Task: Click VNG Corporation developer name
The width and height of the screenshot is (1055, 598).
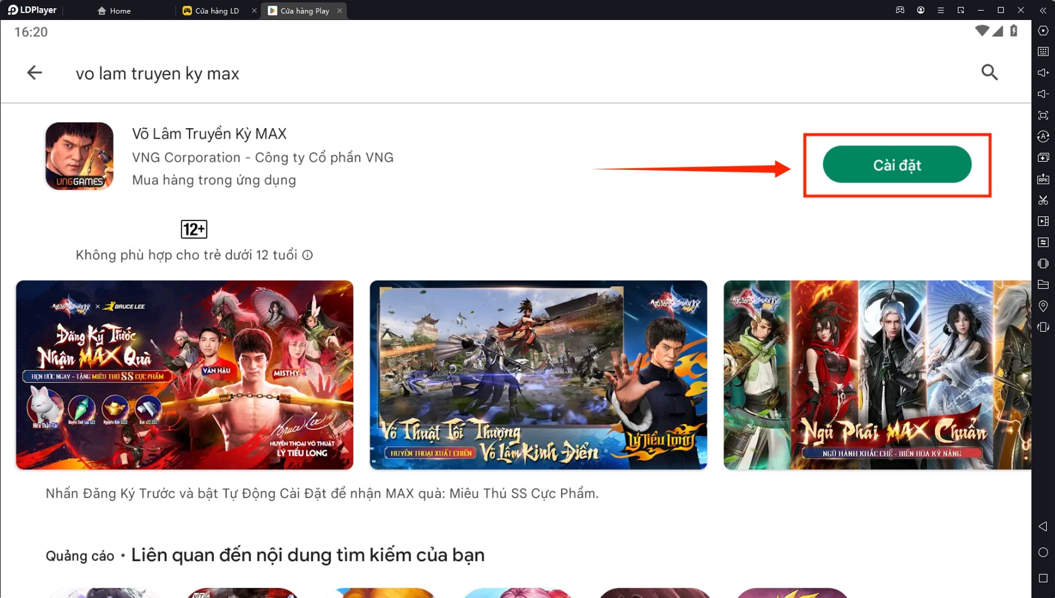Action: click(x=263, y=157)
